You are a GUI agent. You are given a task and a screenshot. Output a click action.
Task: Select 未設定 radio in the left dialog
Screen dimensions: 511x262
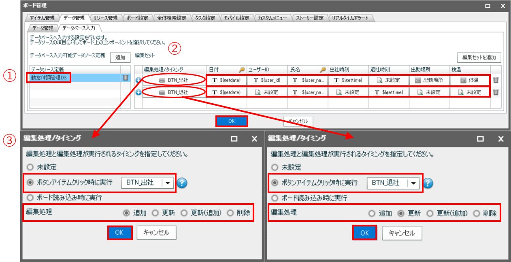29,167
